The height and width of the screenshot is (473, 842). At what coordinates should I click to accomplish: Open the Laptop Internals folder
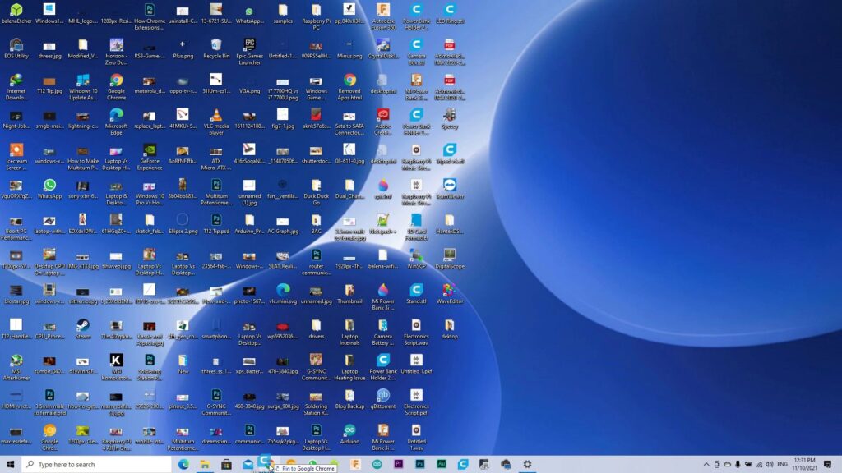tap(349, 333)
